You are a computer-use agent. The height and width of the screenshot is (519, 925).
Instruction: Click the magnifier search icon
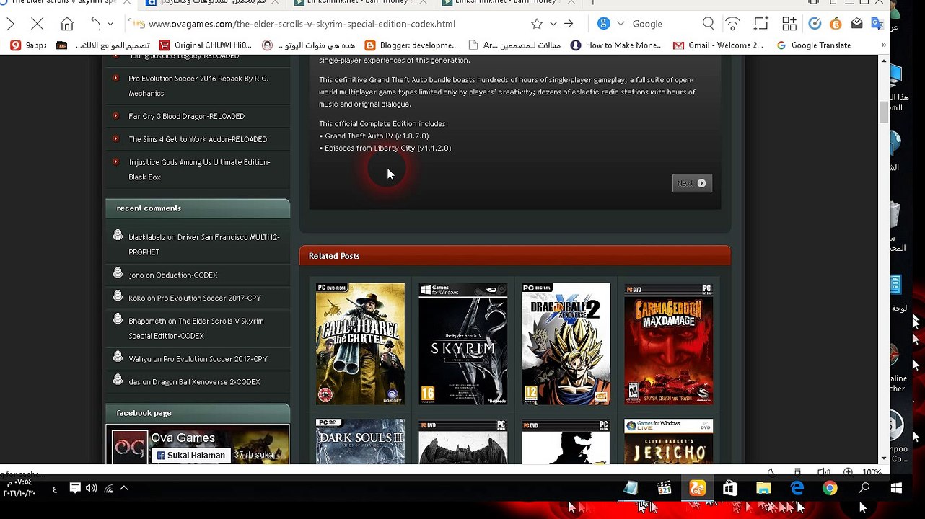coord(708,24)
